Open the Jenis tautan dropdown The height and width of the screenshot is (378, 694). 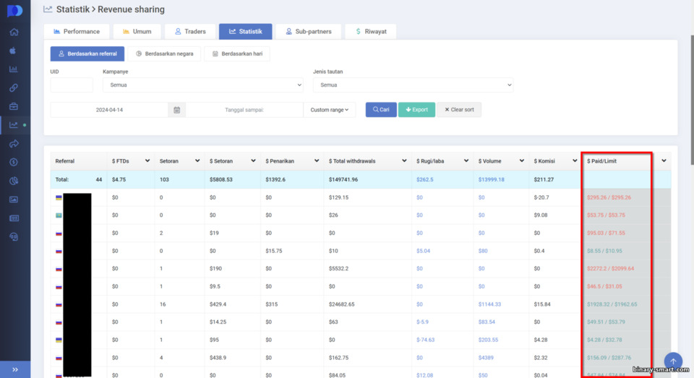click(413, 85)
